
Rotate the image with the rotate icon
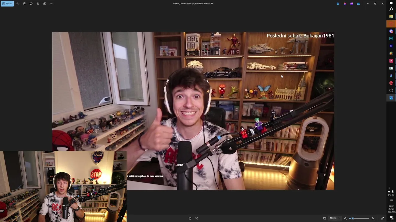pos(17,4)
